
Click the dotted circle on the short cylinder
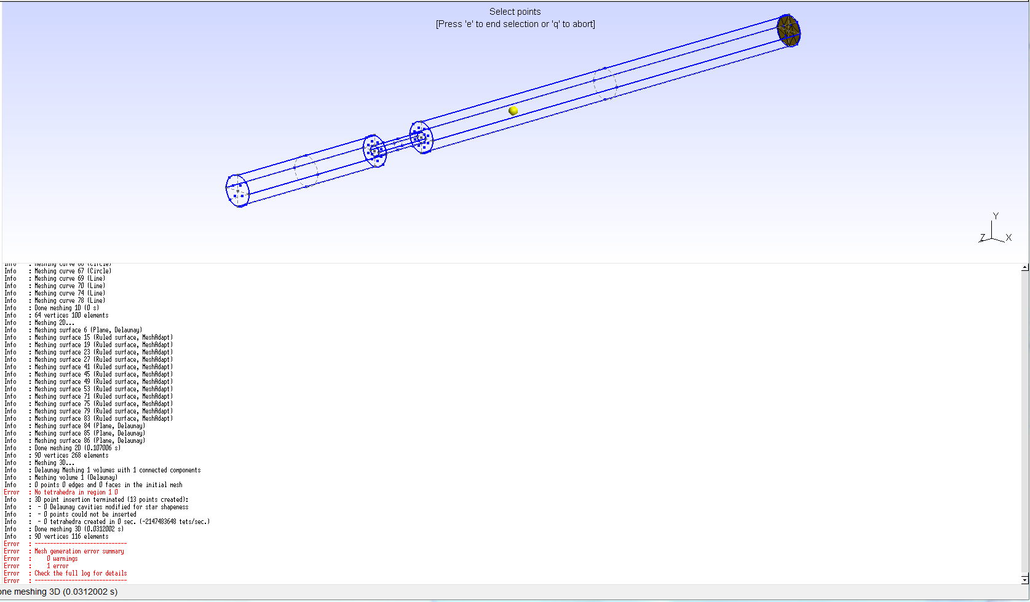pos(306,171)
